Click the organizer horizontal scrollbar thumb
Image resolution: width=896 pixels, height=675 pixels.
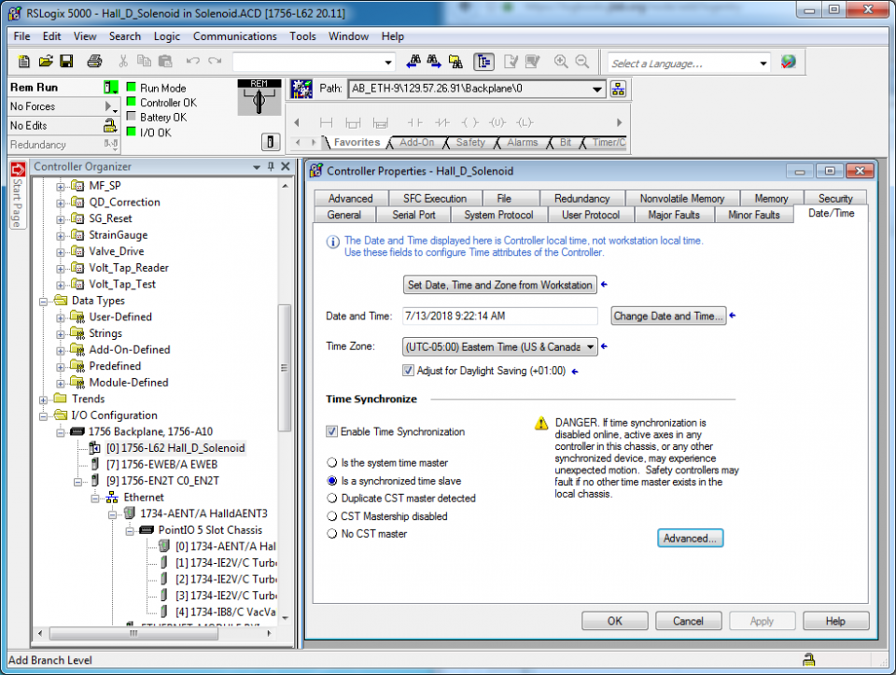coord(133,633)
